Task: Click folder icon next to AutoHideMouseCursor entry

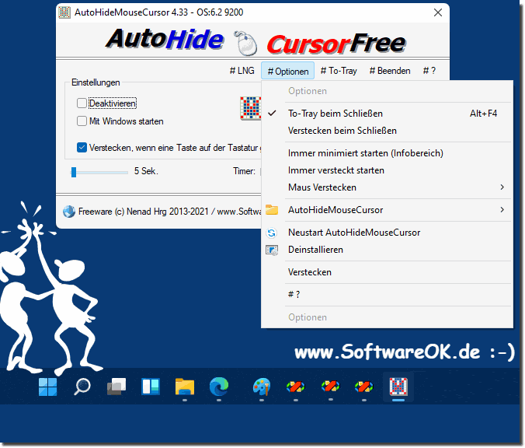Action: click(272, 210)
